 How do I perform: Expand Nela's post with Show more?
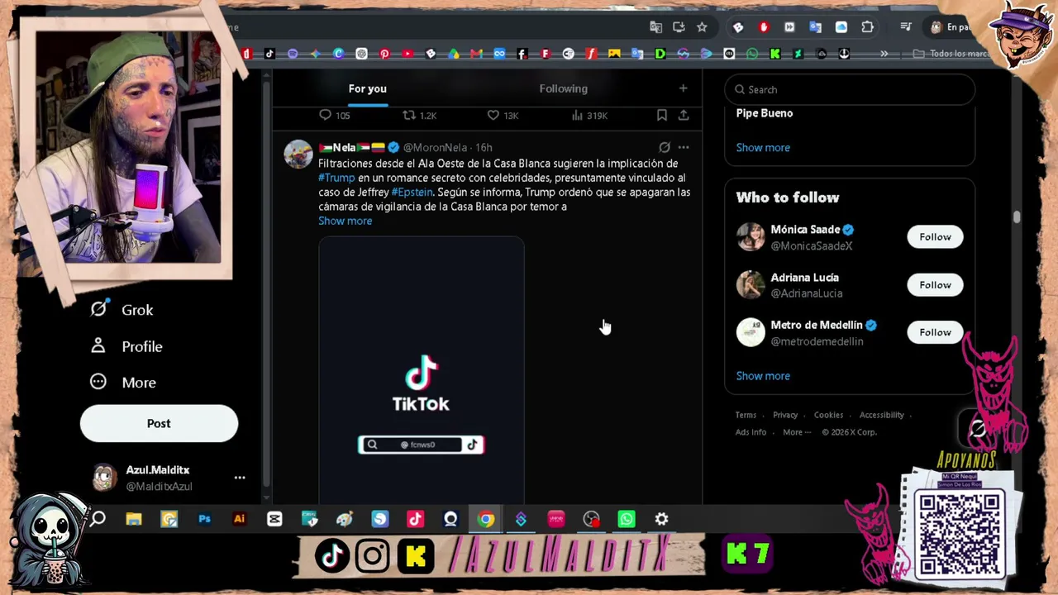point(345,221)
